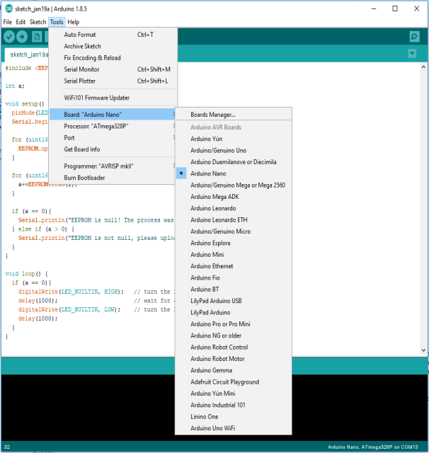This screenshot has height=453, width=429.
Task: Open the tab options dropdown arrow
Action: 412,54
